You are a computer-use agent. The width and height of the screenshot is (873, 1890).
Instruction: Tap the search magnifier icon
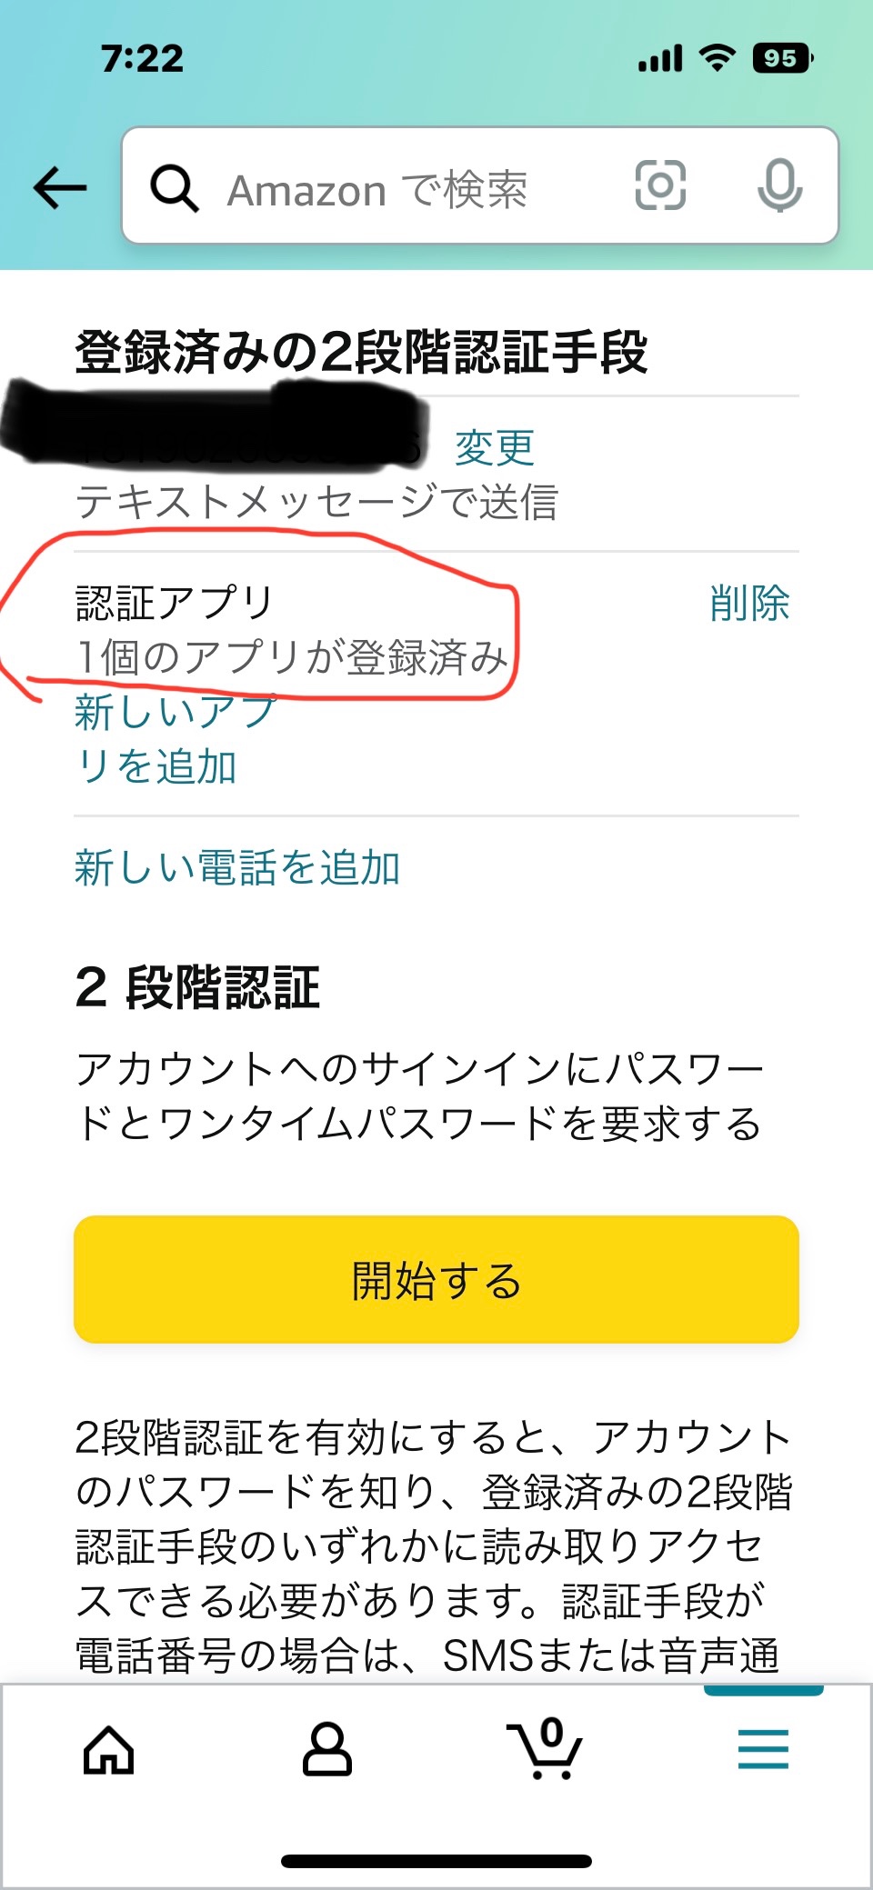(174, 188)
